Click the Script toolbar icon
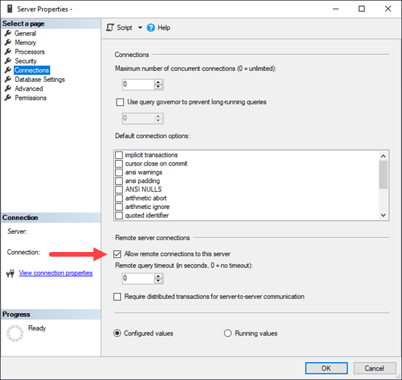Screen dimensions: 402x380 (111, 27)
